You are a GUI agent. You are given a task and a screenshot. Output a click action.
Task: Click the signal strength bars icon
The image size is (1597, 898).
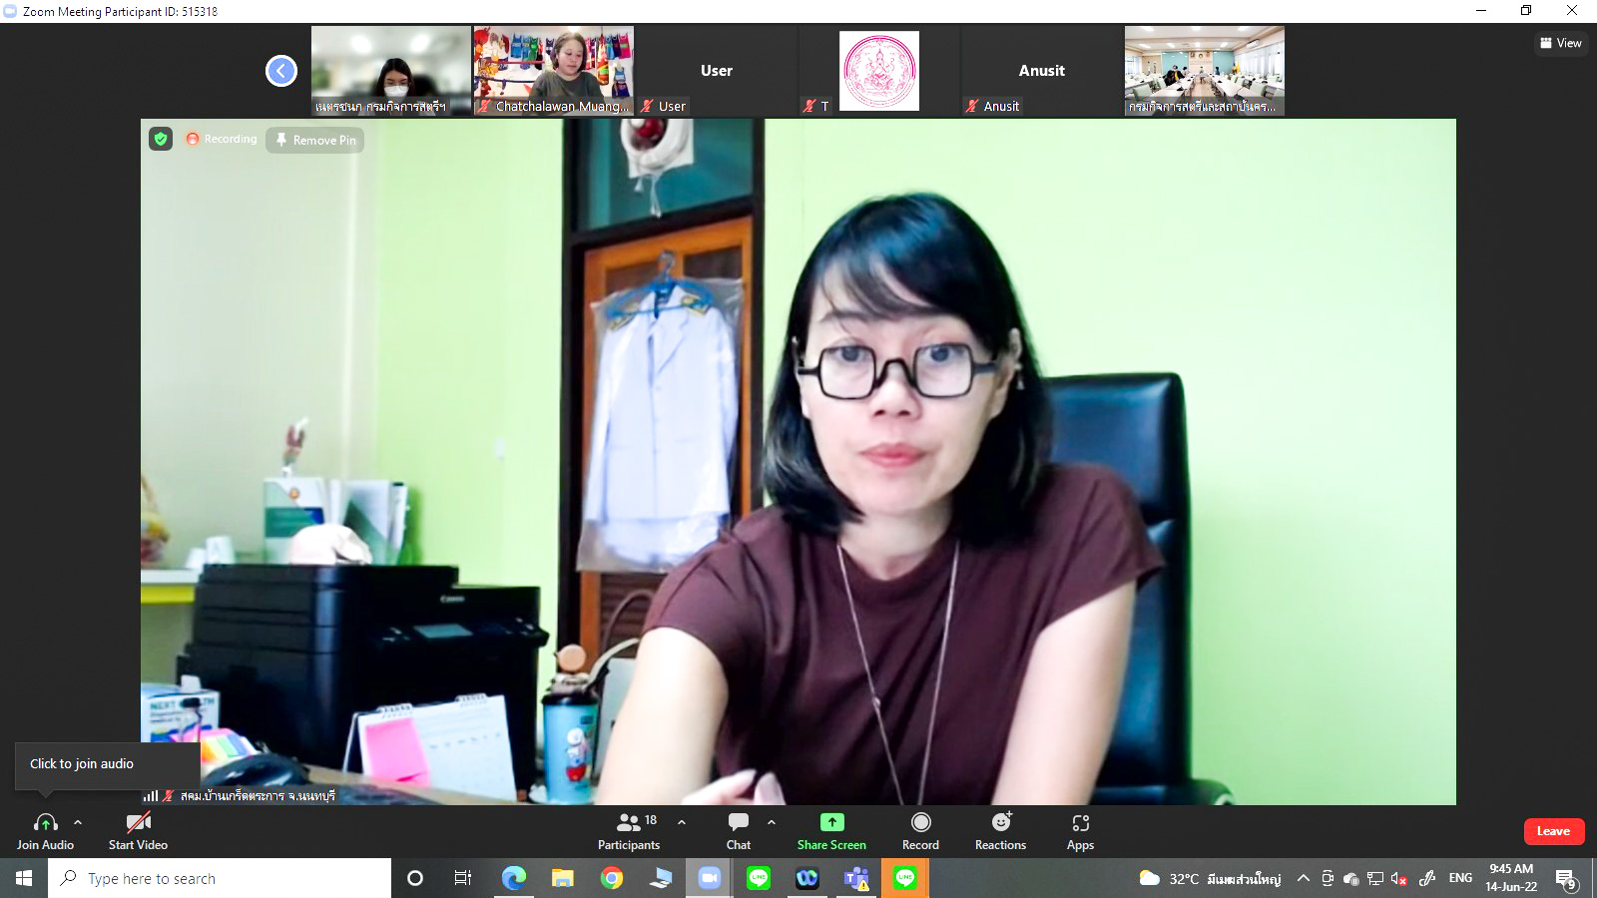(x=150, y=796)
